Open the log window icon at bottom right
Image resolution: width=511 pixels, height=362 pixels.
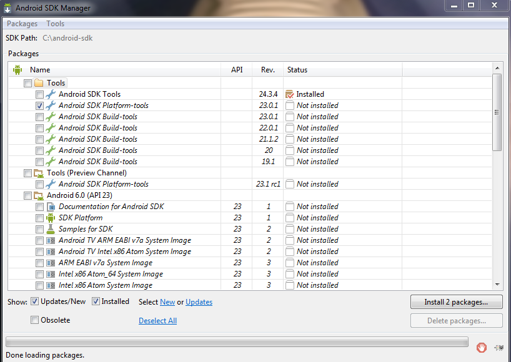(x=499, y=348)
